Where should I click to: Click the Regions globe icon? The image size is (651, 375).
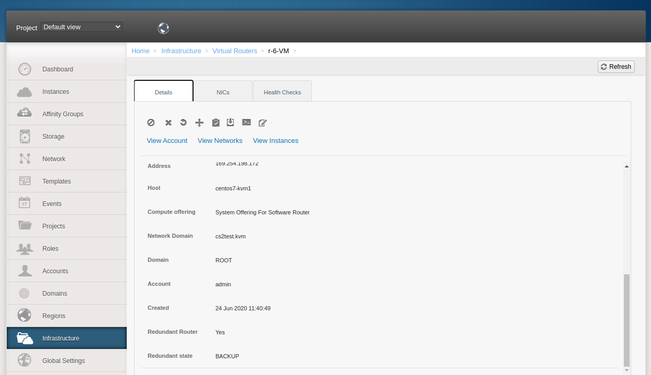pyautogui.click(x=25, y=315)
